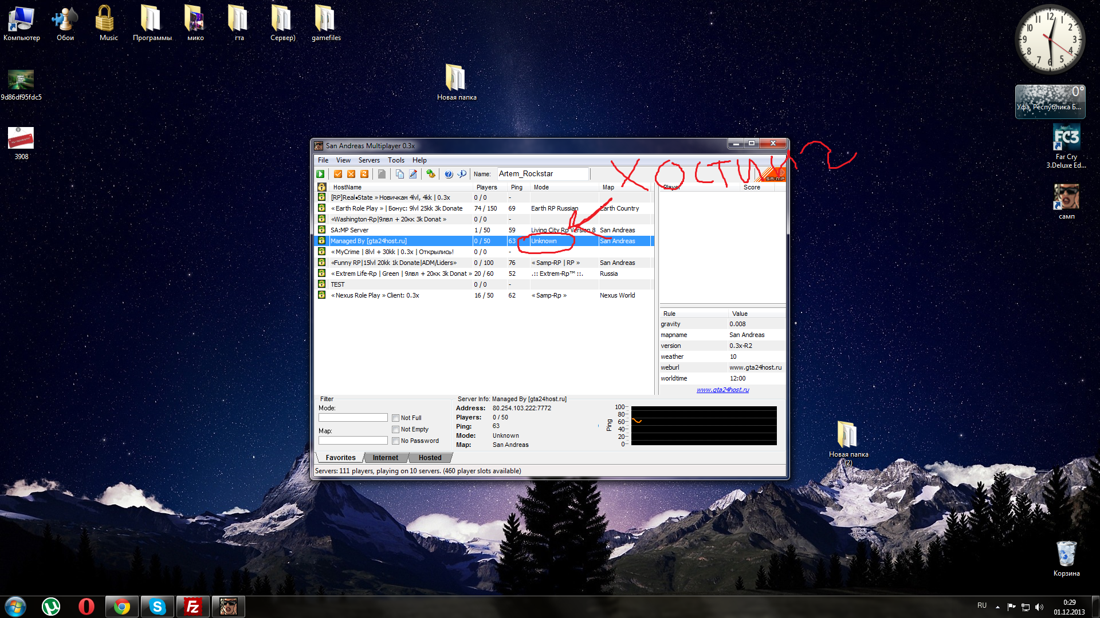
Task: Click the Name field containing Artem_Rockstar
Action: tap(542, 174)
